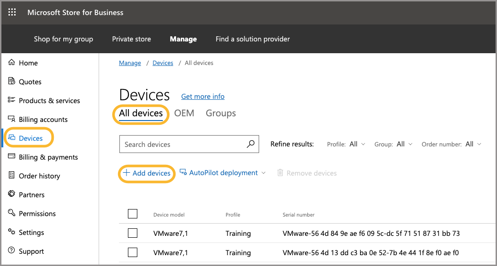The height and width of the screenshot is (266, 497).
Task: Click the Home icon in sidebar
Action: [12, 63]
